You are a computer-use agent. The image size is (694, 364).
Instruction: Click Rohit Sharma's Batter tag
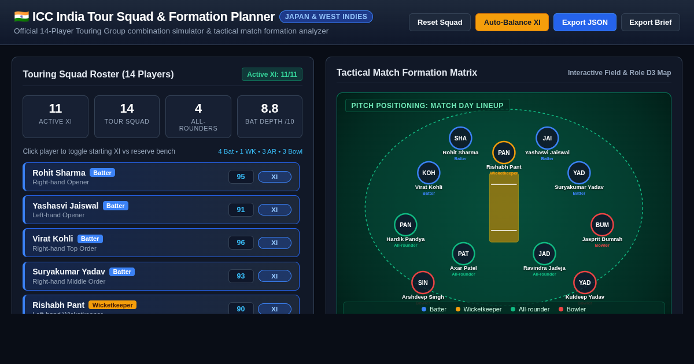[102, 173]
